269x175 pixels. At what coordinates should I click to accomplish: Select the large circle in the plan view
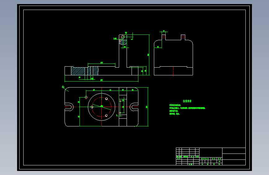click(x=101, y=107)
